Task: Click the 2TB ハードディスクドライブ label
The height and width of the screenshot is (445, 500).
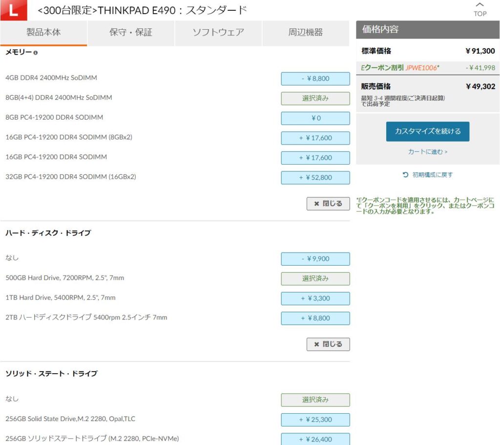Action: pos(86,318)
